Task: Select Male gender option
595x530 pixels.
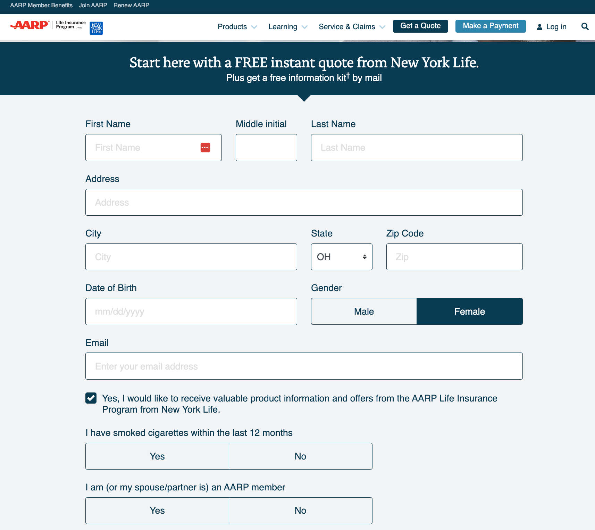Action: click(364, 312)
